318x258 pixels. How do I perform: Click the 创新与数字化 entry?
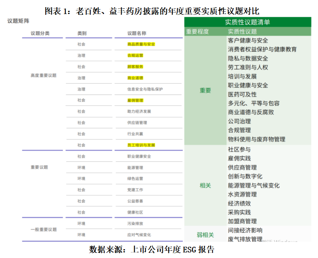[x=245, y=176]
